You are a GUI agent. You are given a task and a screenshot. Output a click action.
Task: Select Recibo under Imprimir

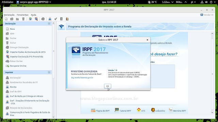tap(13, 87)
